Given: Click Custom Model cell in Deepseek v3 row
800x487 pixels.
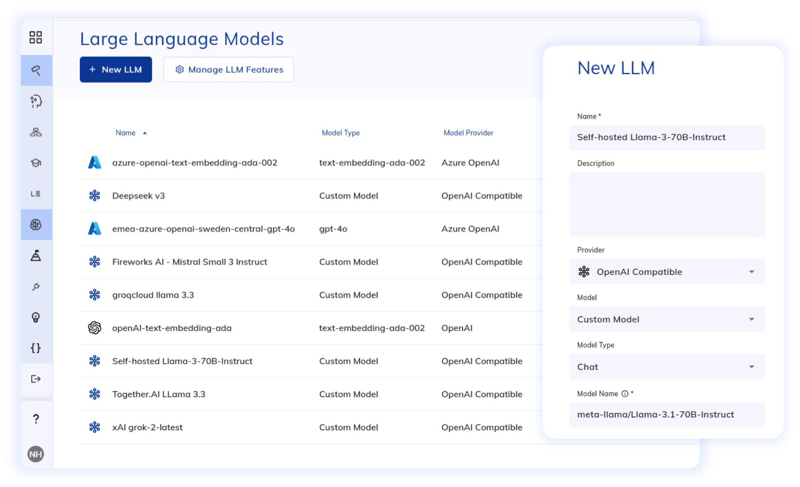Looking at the screenshot, I should point(349,195).
